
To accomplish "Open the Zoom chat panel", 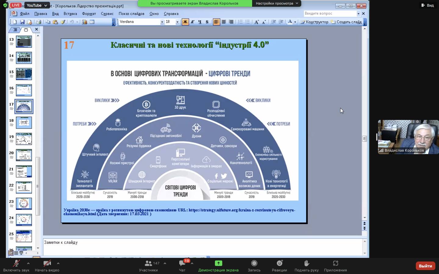I will click(x=182, y=264).
